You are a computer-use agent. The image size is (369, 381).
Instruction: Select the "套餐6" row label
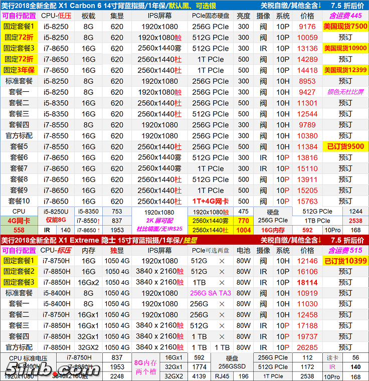click(x=19, y=157)
